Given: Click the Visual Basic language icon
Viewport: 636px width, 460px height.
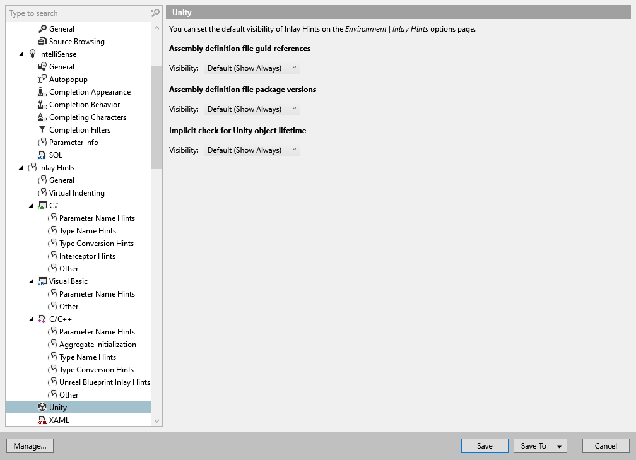Looking at the screenshot, I should coord(42,281).
